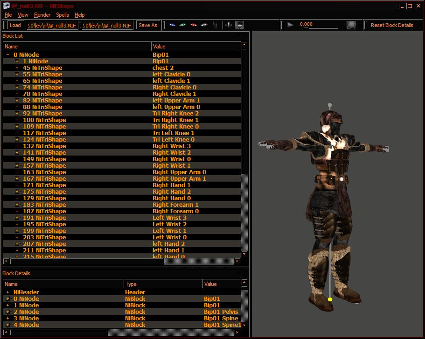
Task: Click the Save As button
Action: 148,25
